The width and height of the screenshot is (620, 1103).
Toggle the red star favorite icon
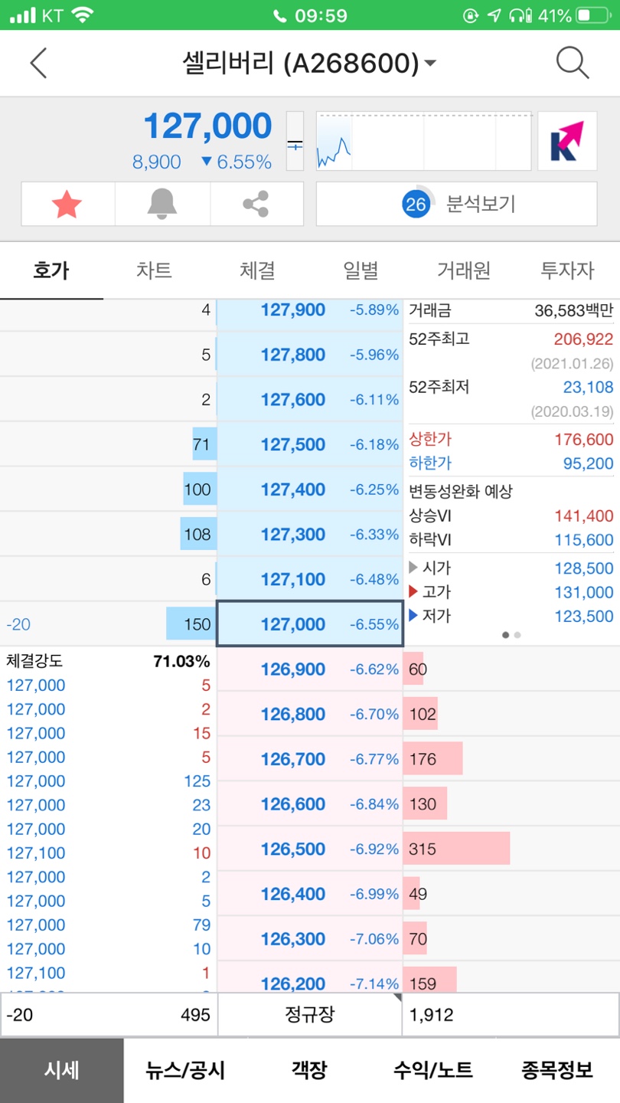[x=67, y=204]
